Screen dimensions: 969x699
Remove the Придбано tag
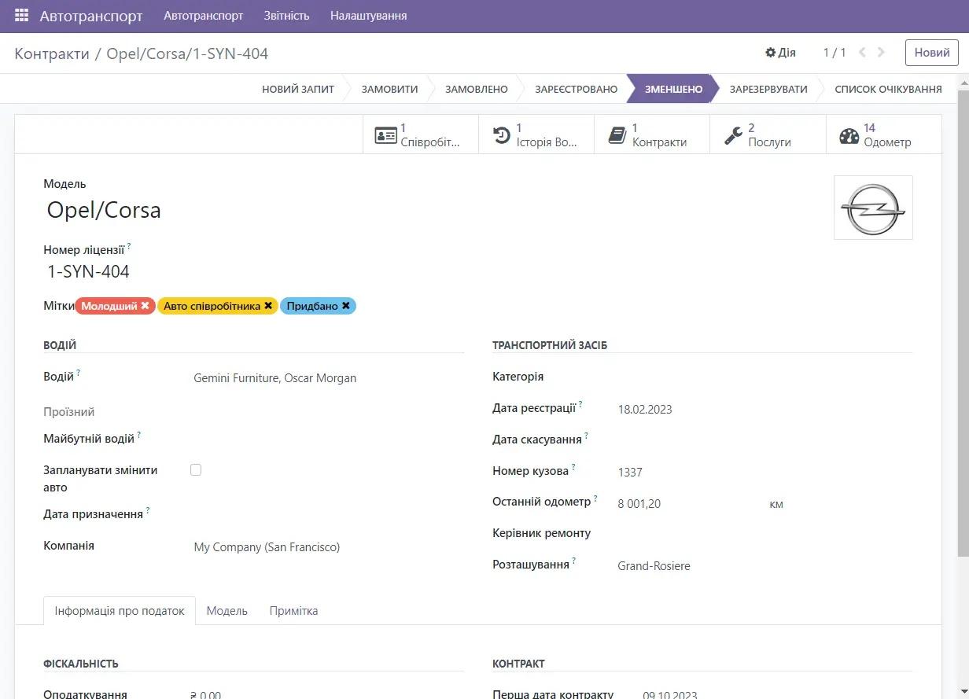[x=345, y=306]
